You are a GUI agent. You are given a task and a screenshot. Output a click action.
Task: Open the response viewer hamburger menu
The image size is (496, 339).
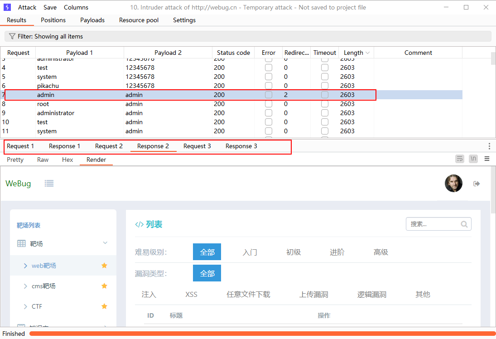(487, 159)
